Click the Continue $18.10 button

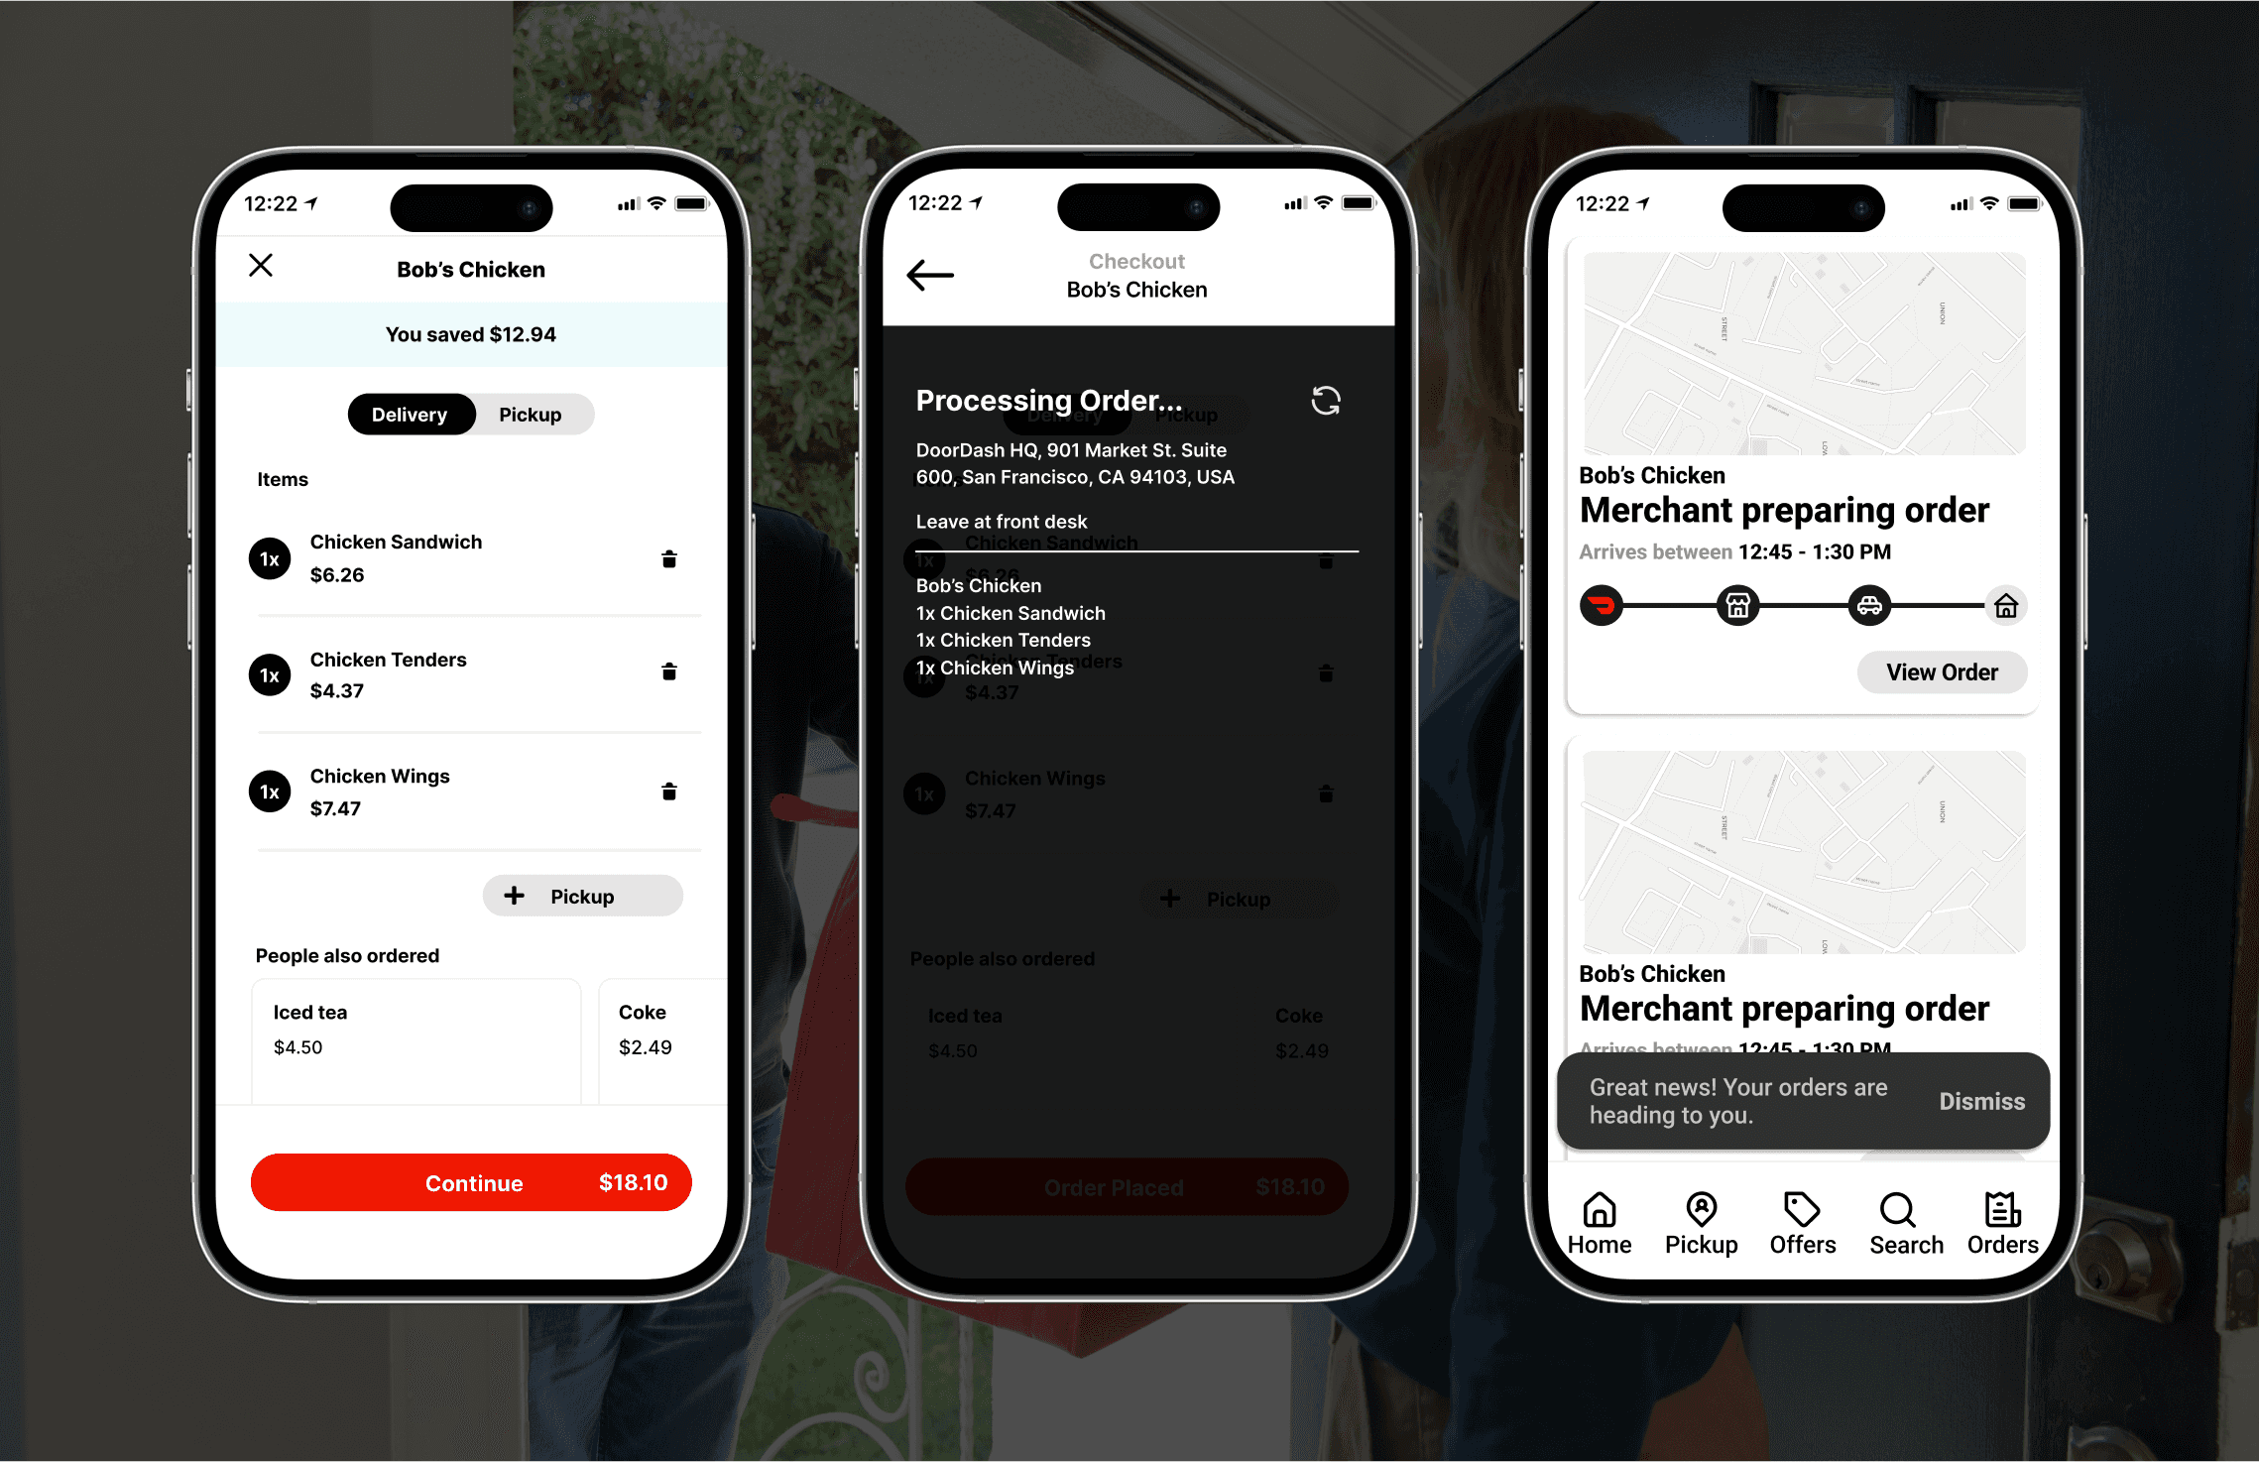(x=473, y=1180)
